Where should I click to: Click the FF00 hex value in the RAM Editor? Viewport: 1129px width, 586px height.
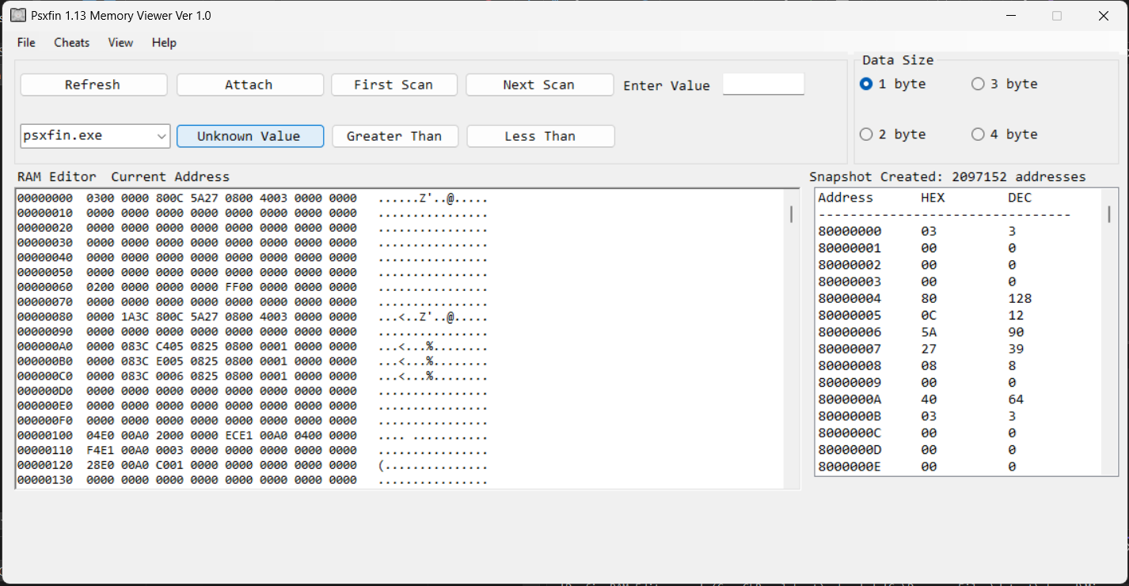click(239, 287)
